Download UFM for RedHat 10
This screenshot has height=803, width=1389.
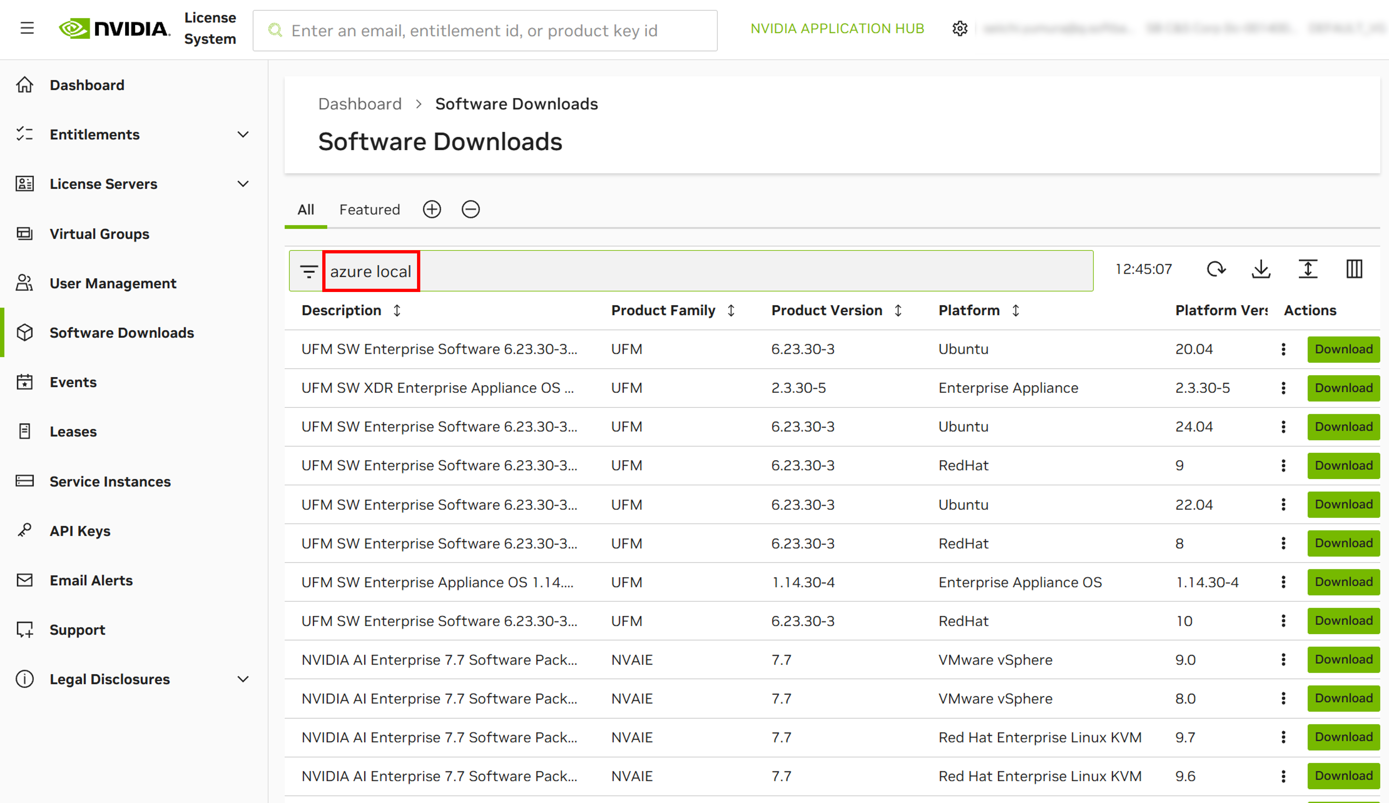1343,621
